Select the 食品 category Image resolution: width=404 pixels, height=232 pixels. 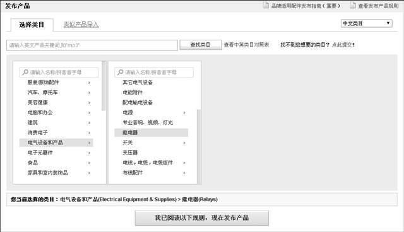[x=33, y=163]
